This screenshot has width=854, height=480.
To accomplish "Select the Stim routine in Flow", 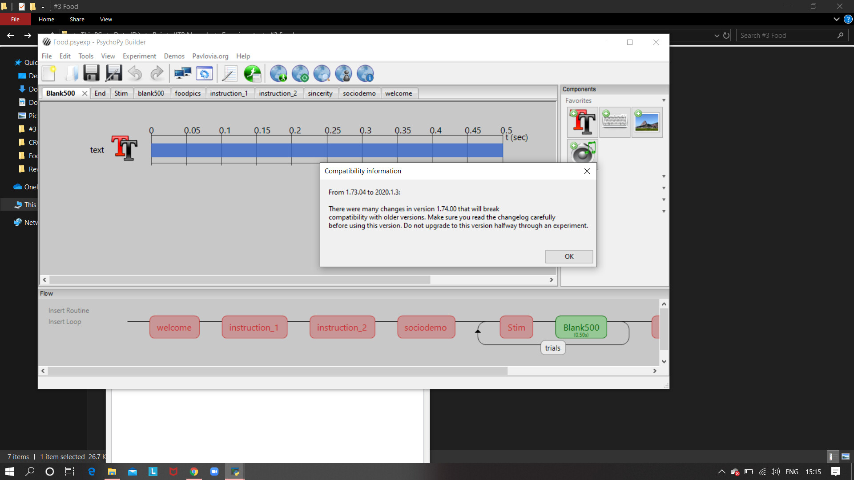I will pos(516,328).
